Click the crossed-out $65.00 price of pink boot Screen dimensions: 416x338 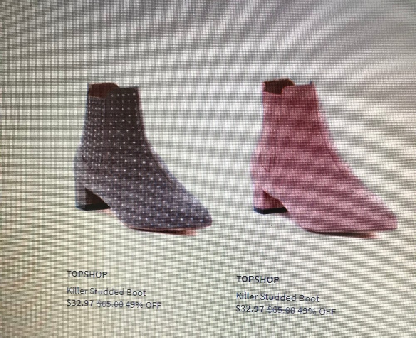(x=281, y=310)
